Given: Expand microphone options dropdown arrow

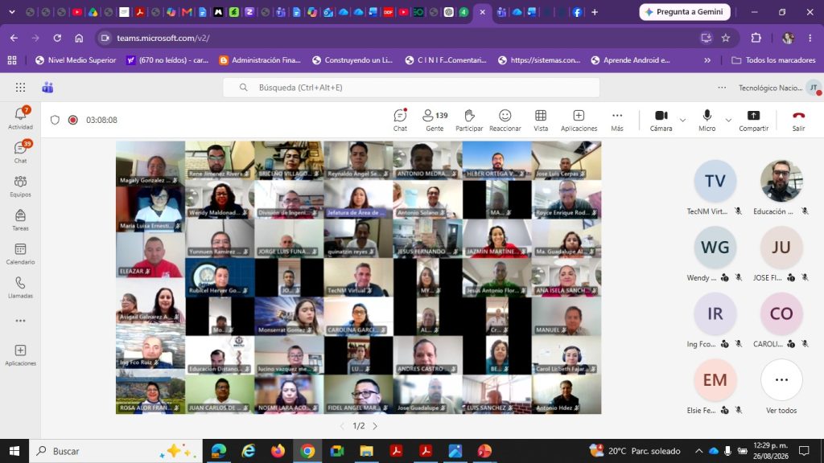Looking at the screenshot, I should (727, 121).
